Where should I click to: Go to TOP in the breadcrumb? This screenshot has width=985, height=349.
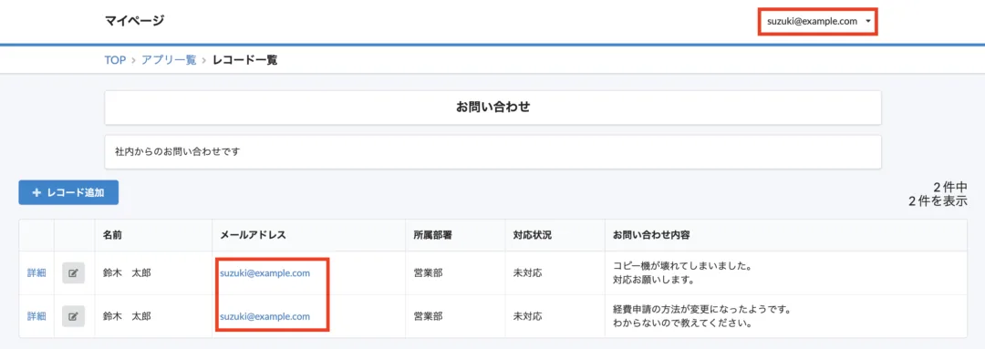click(115, 60)
